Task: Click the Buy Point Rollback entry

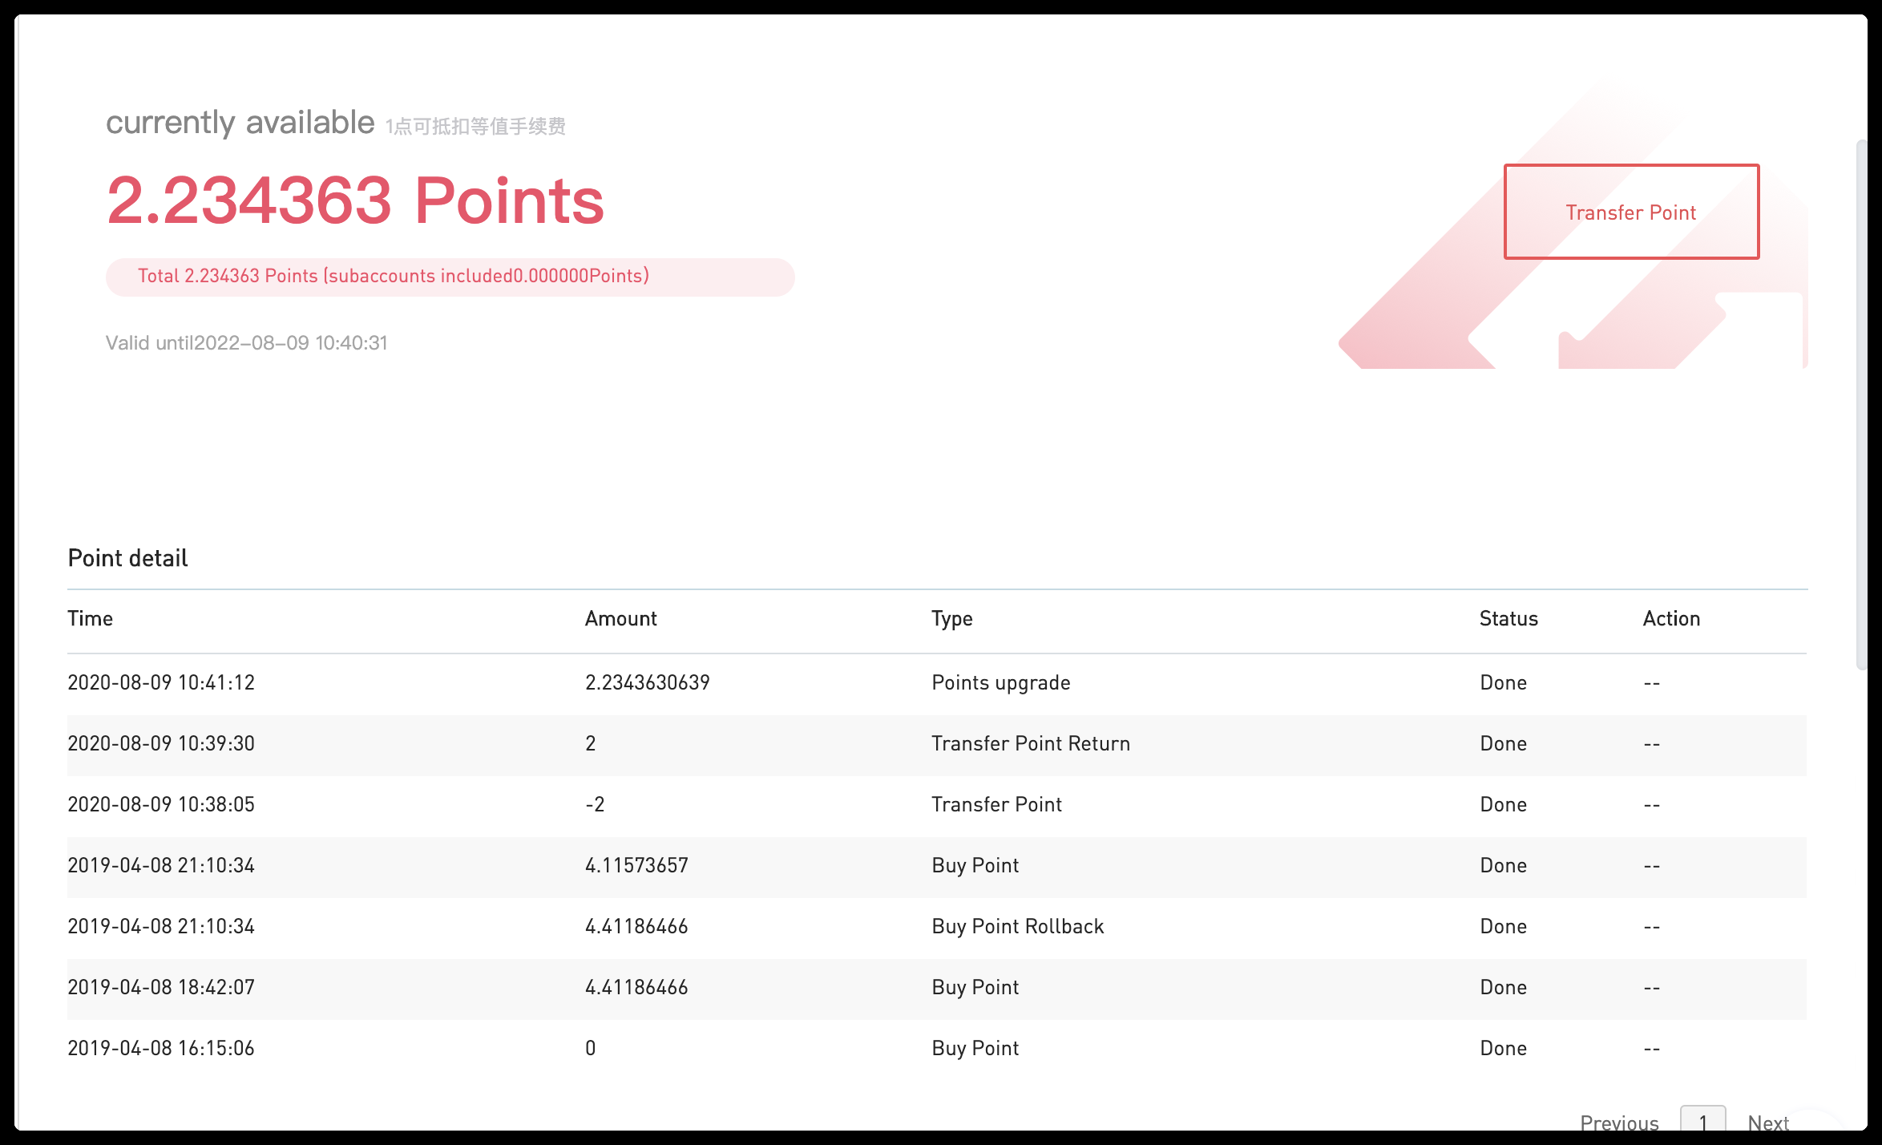Action: (x=1017, y=926)
